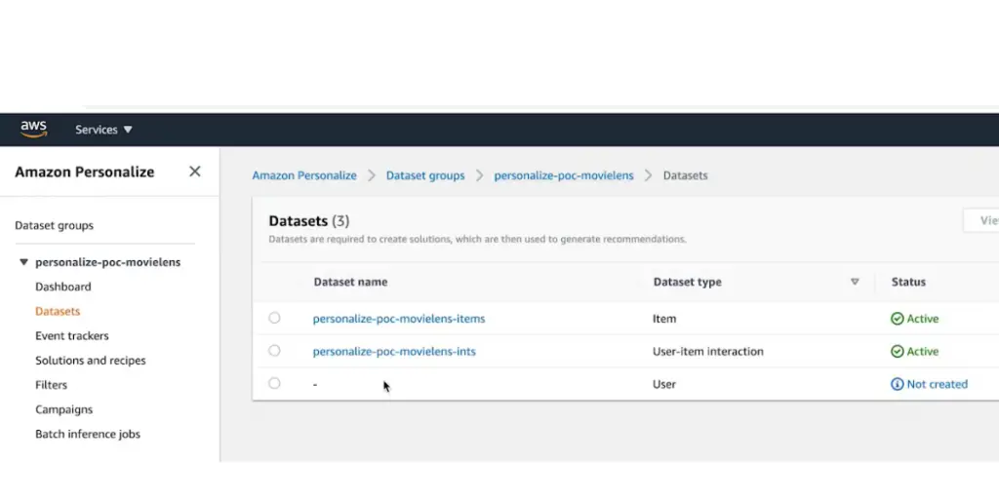Screen dimensions: 999x499
Task: Click personalize-poc-movielens breadcrumb link
Action: point(564,175)
